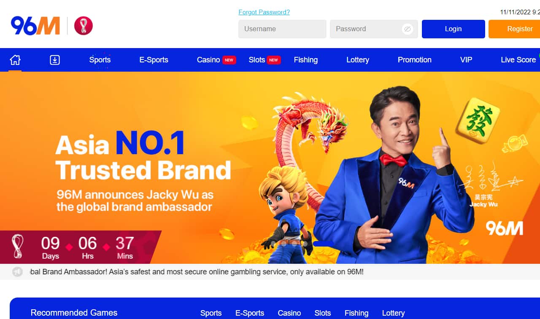Open the Live Score page
Screen dimensions: 540x319
518,60
